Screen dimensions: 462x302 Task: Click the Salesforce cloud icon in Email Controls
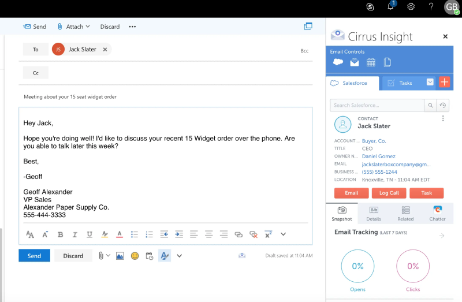click(x=338, y=62)
